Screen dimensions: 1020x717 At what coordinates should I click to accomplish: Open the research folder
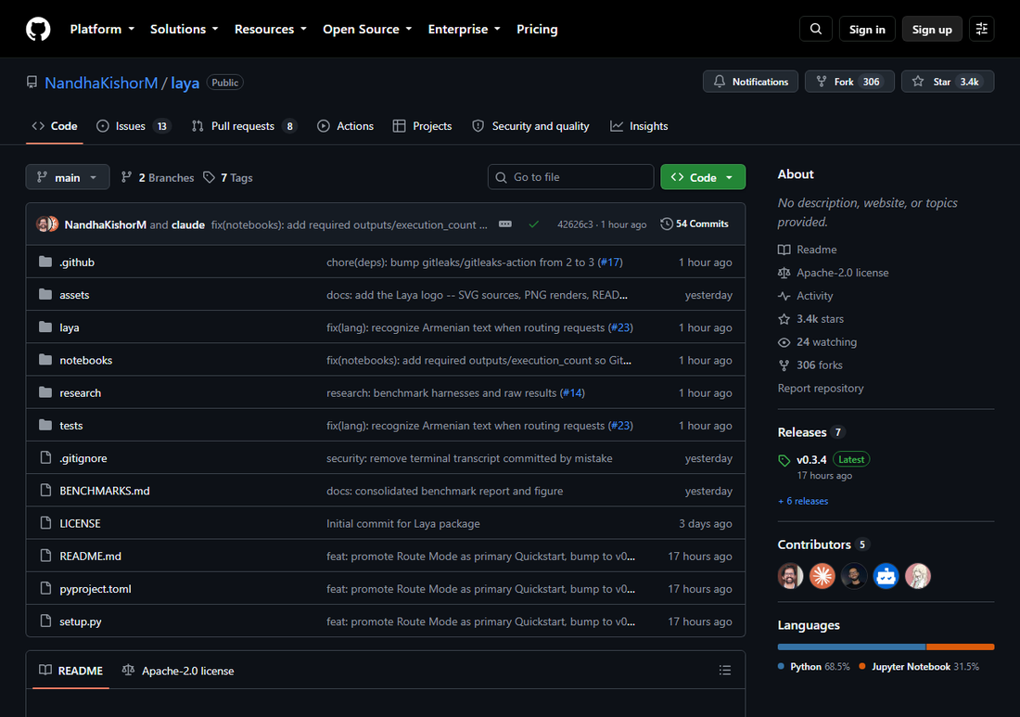tap(80, 393)
